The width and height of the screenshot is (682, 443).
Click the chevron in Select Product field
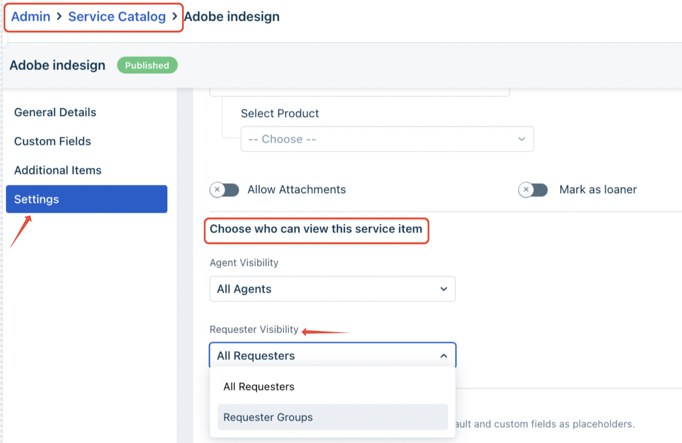tap(522, 139)
